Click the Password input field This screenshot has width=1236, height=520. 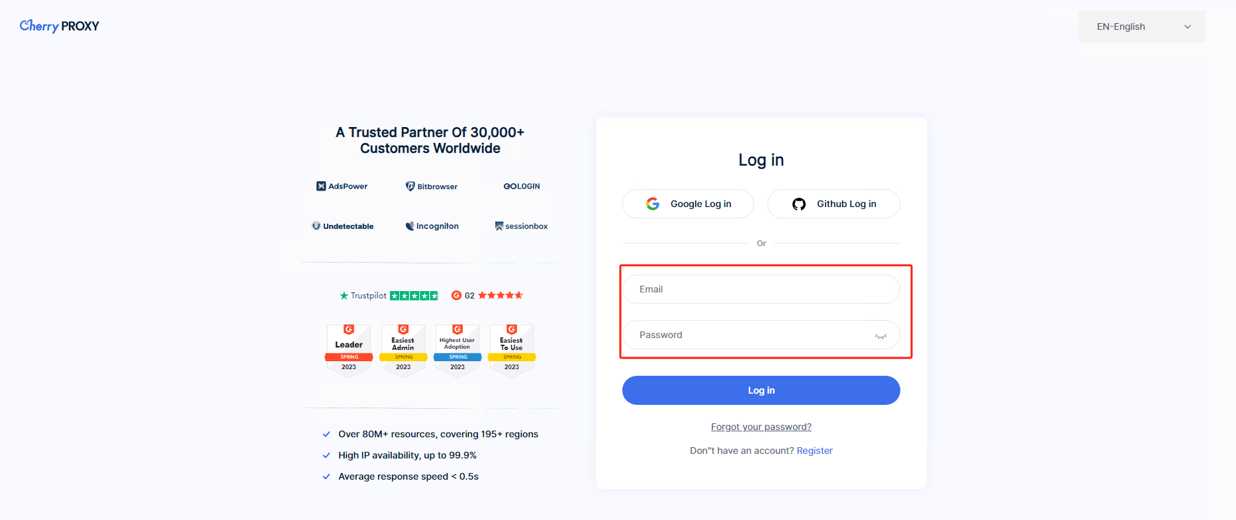pyautogui.click(x=748, y=335)
